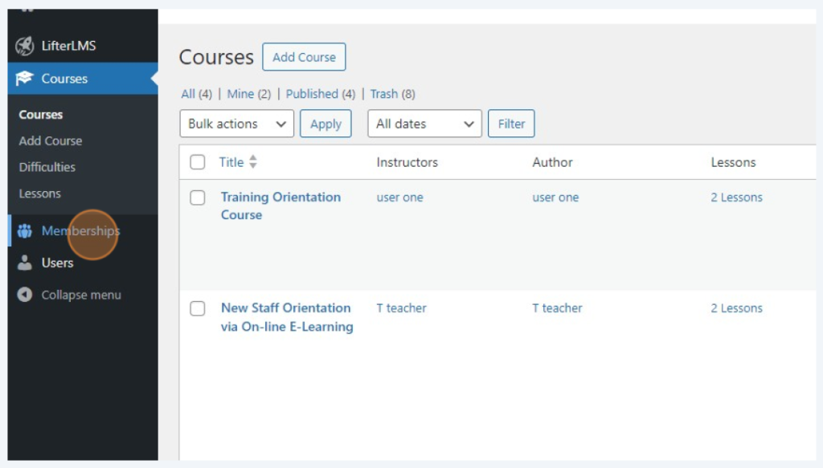Screen dimensions: 823x468
Task: View courses in the Trash
Action: [x=384, y=94]
